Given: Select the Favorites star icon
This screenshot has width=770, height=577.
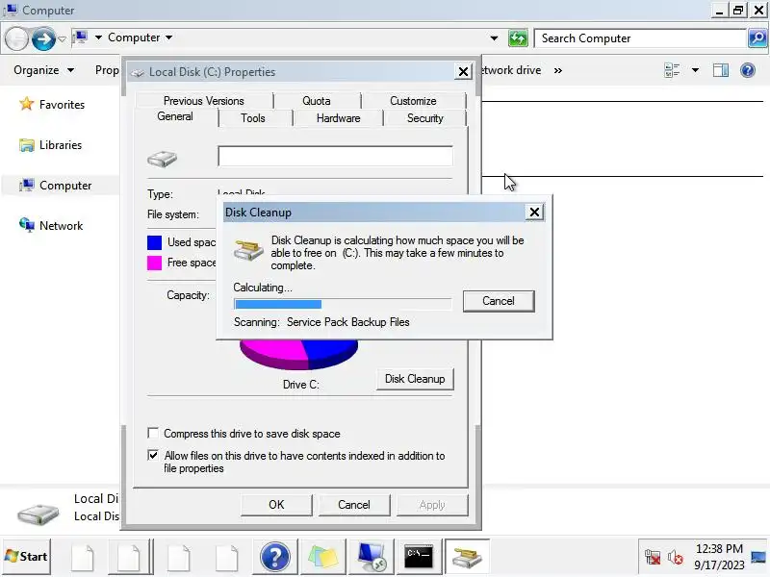Looking at the screenshot, I should (x=27, y=104).
